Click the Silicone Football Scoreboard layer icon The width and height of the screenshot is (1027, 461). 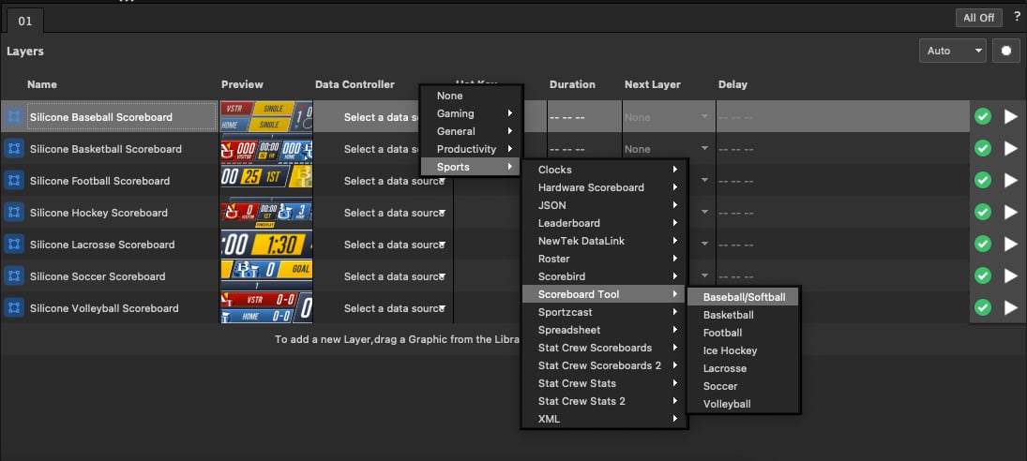pyautogui.click(x=14, y=181)
